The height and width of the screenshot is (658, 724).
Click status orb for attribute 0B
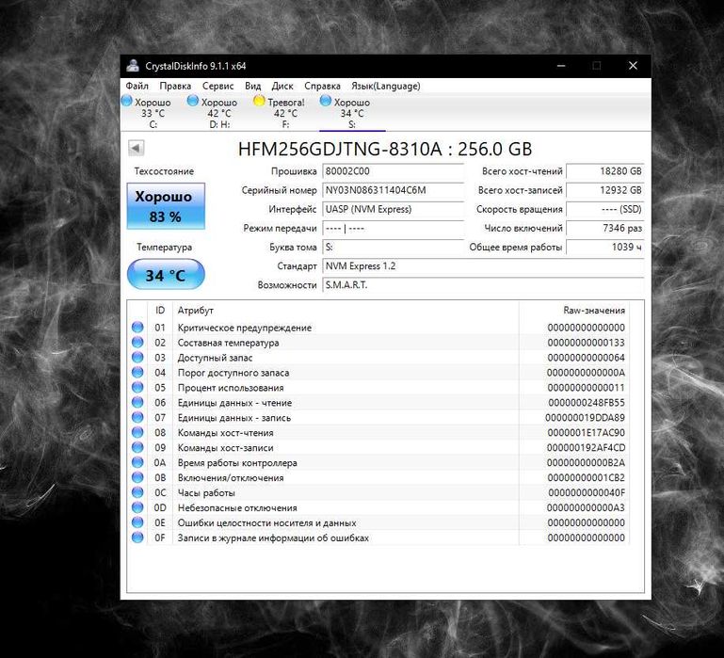coord(137,477)
